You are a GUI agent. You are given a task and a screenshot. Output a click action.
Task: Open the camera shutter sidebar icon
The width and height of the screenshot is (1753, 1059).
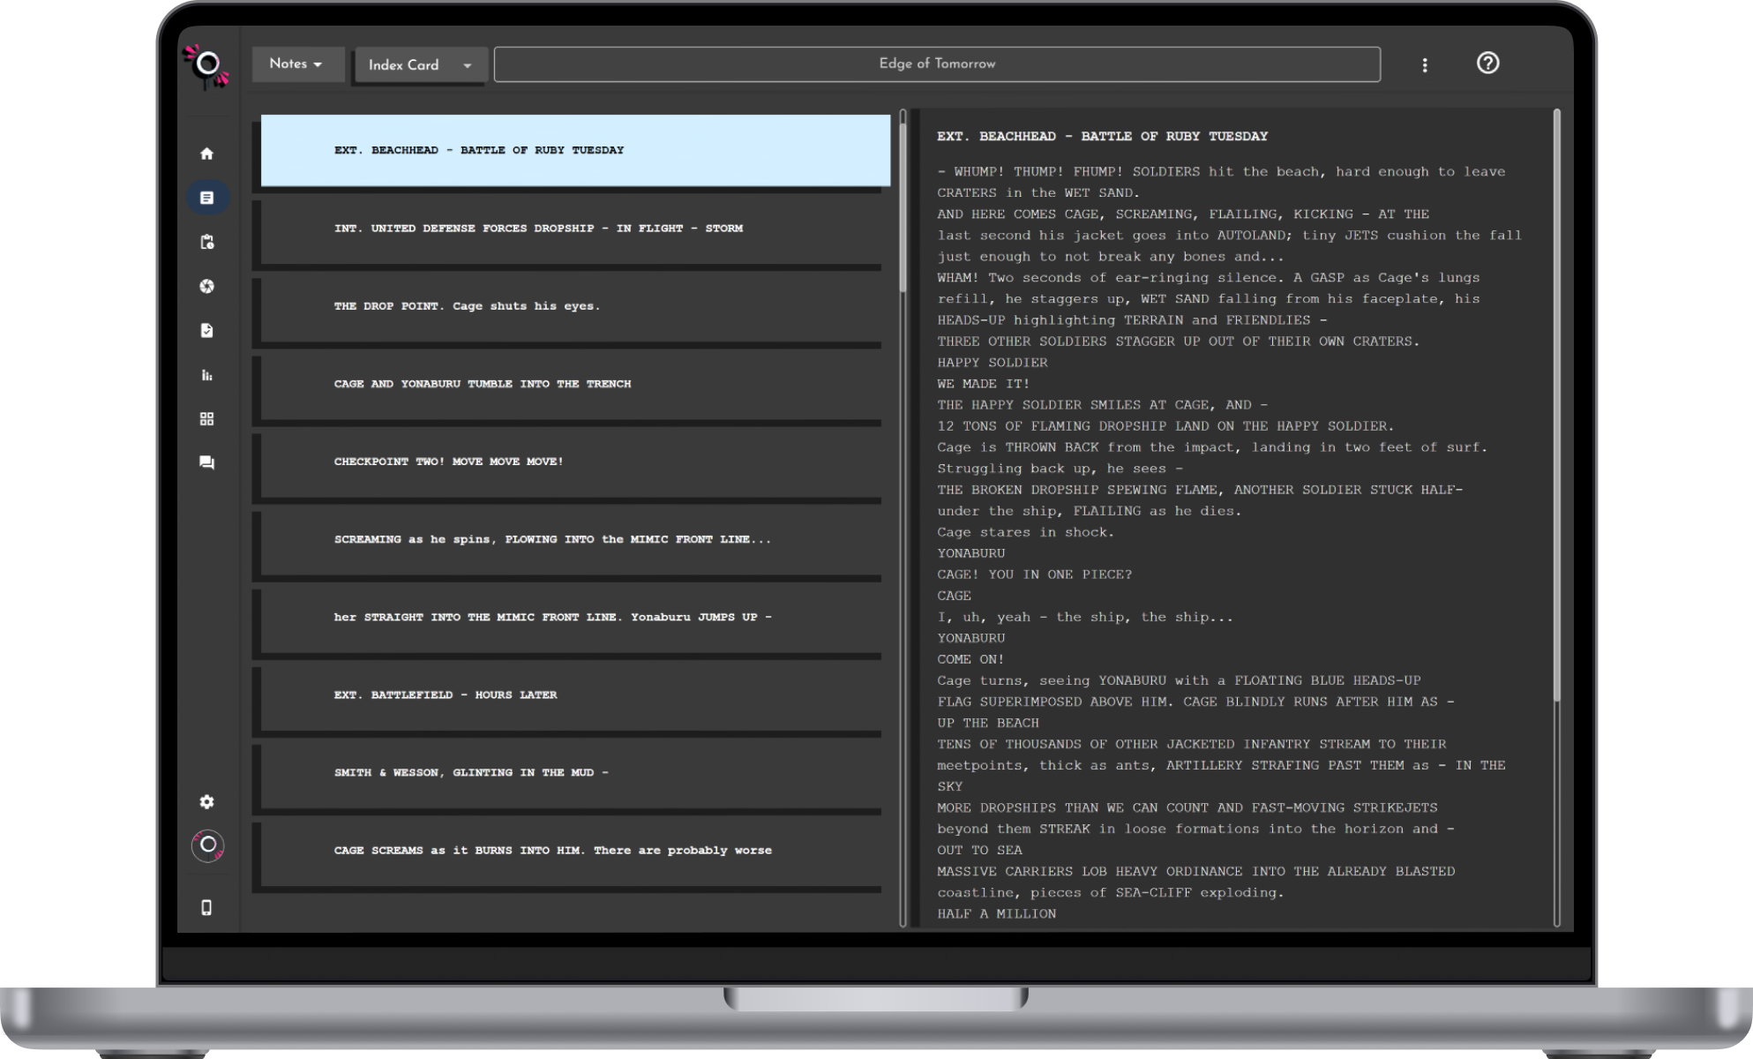[x=206, y=286]
